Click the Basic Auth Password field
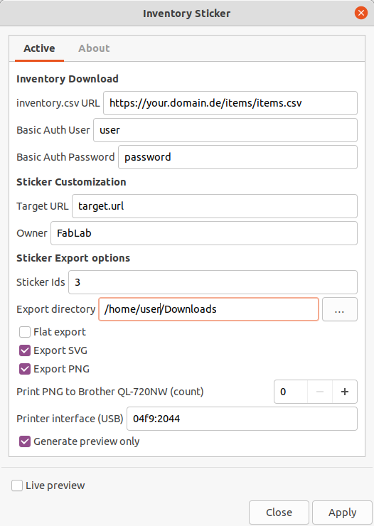 237,157
